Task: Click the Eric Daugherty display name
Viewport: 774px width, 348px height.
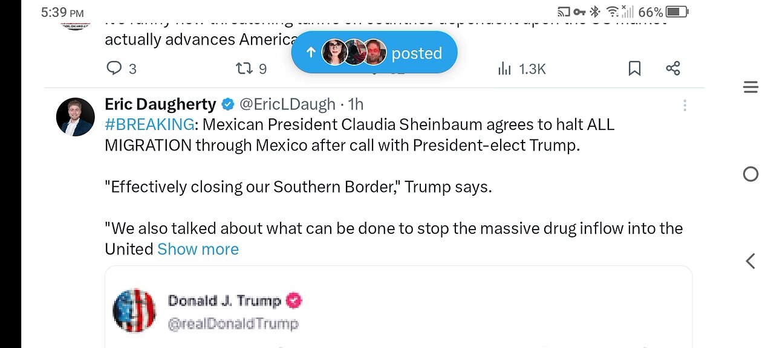Action: 160,104
